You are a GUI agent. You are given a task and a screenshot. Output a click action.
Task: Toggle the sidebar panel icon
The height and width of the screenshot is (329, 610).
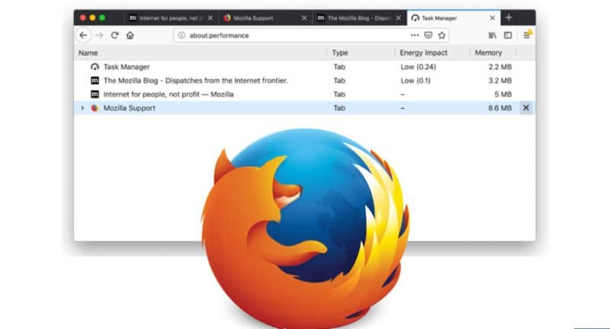pos(508,35)
